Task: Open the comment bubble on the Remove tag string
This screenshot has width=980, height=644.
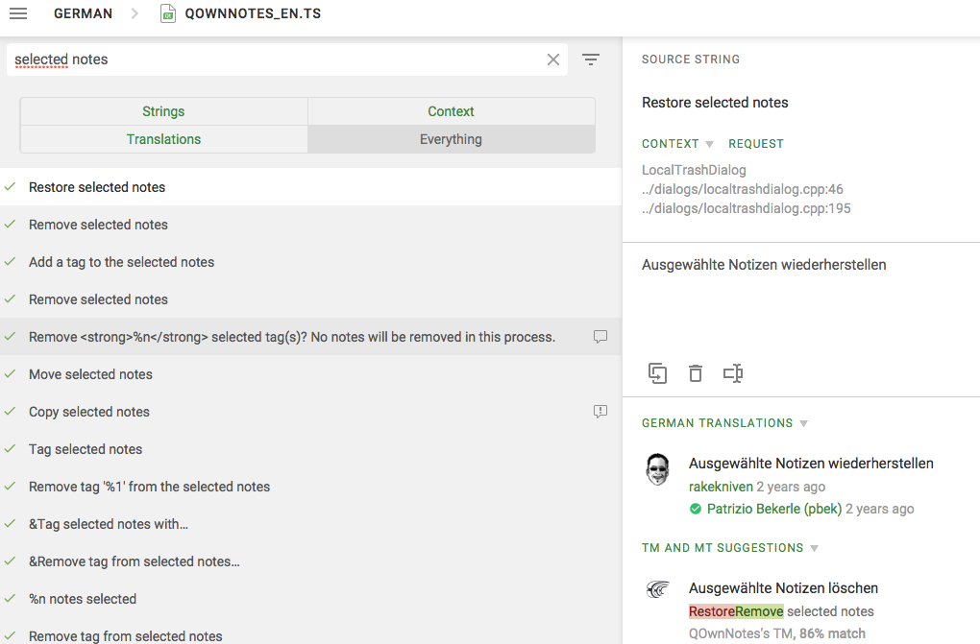Action: coord(600,336)
